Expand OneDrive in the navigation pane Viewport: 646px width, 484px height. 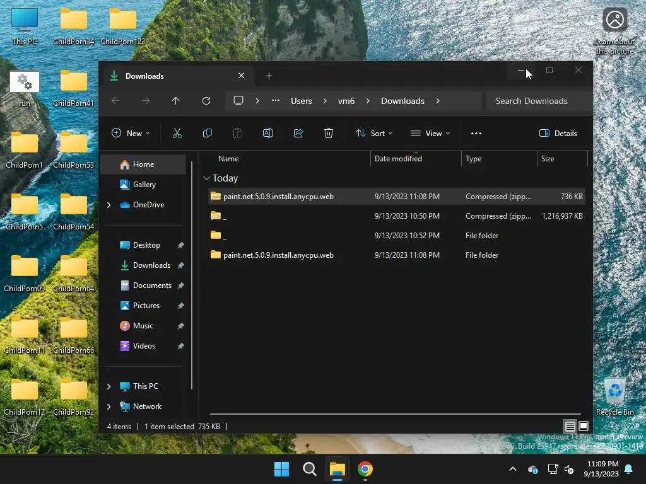pos(109,205)
